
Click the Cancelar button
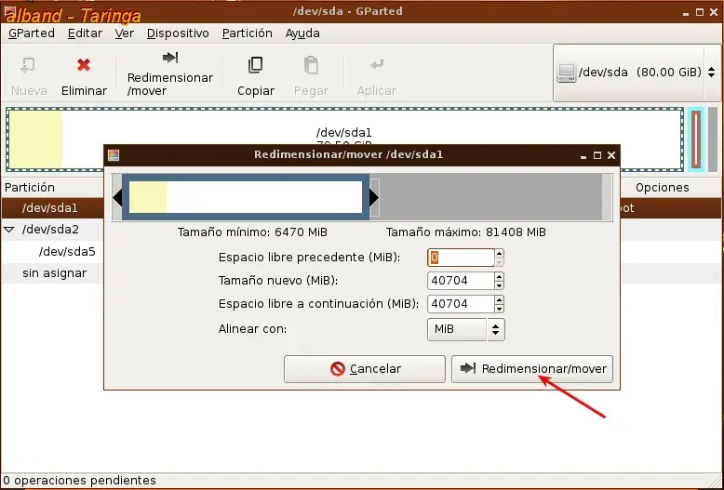(x=365, y=368)
